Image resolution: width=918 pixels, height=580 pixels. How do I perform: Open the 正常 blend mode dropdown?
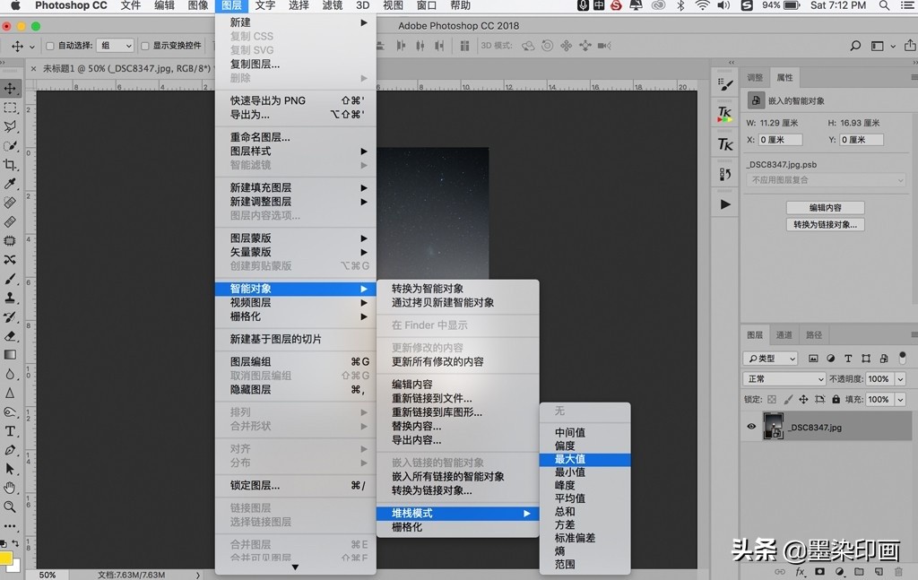point(784,379)
